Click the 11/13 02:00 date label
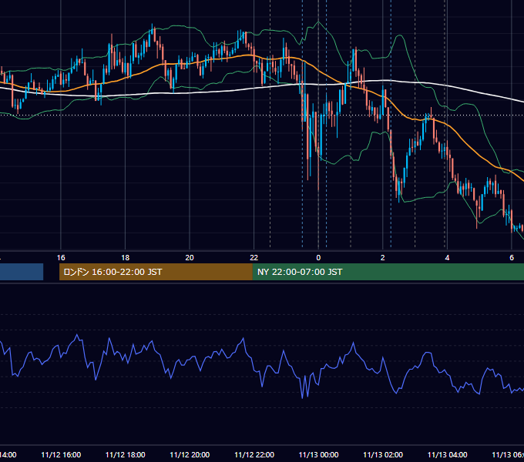This screenshot has height=462, width=524. [383, 454]
